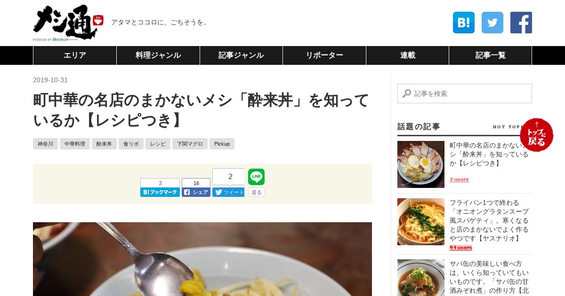Click the メシ通 site logo
This screenshot has width=565, height=296.
point(68,23)
